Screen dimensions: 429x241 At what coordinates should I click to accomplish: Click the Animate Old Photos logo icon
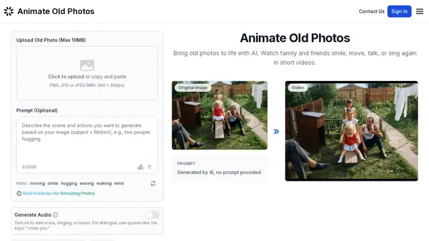pyautogui.click(x=9, y=11)
